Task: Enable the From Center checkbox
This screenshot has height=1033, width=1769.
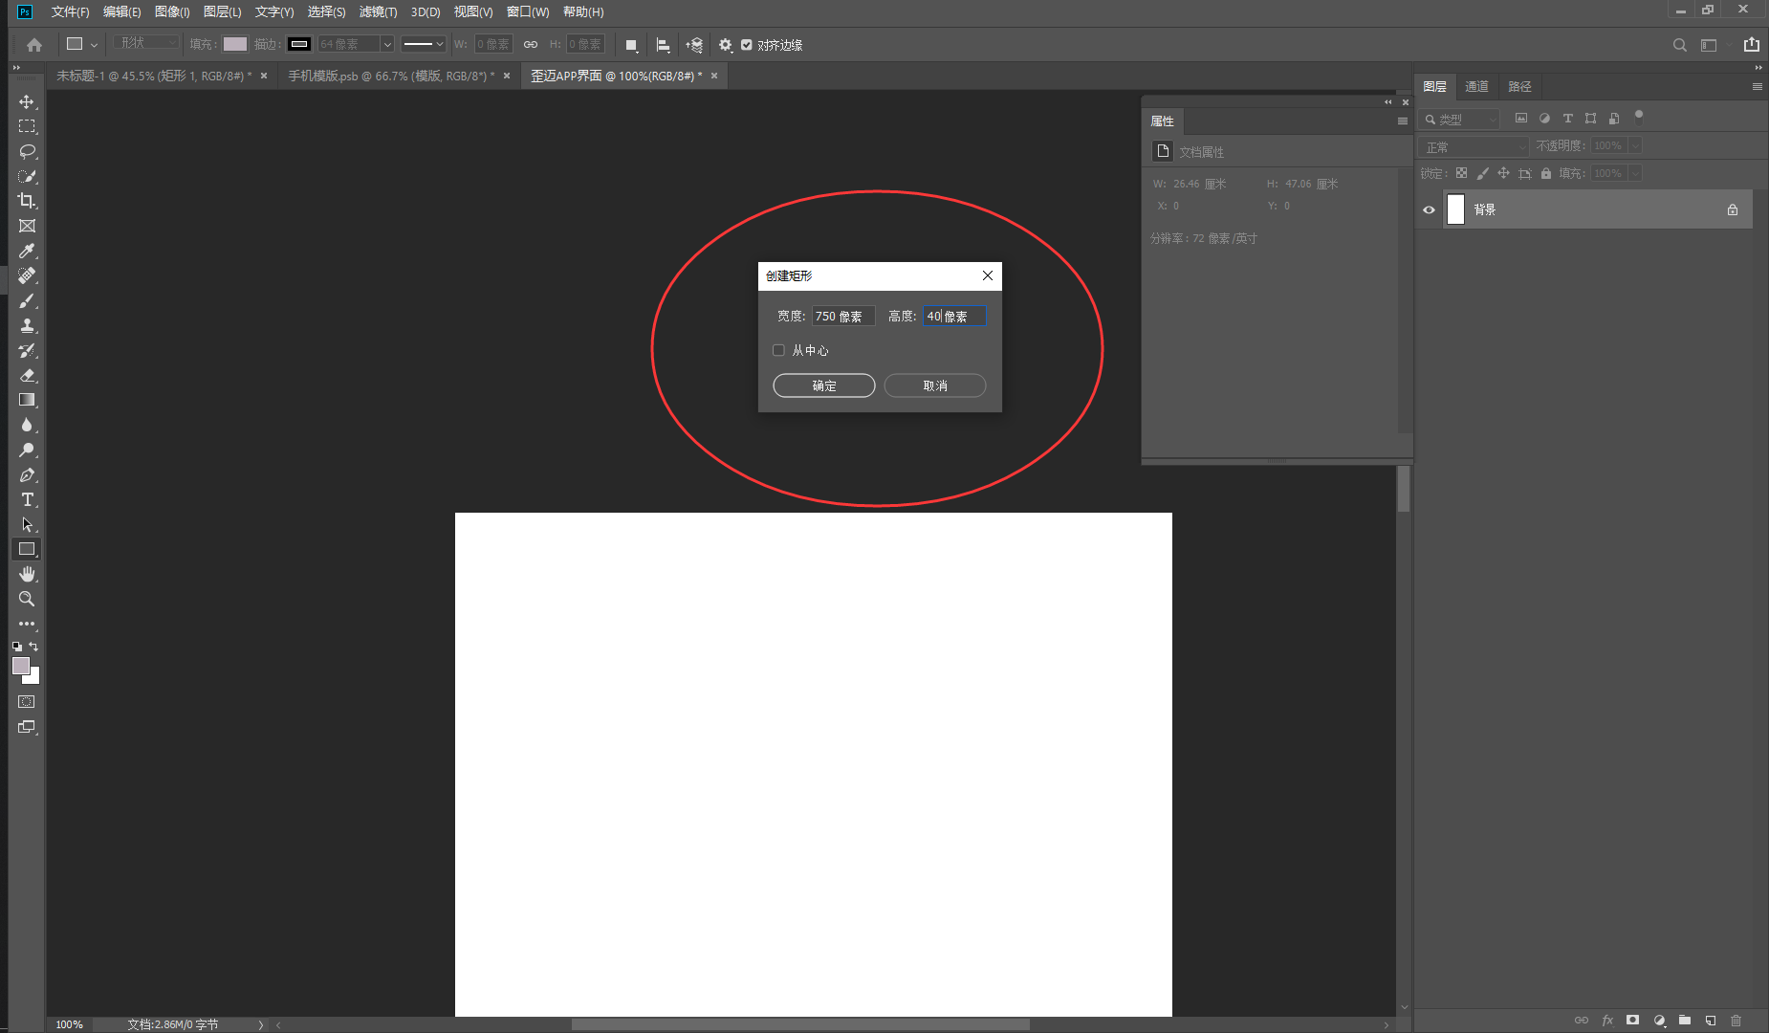Action: [778, 350]
